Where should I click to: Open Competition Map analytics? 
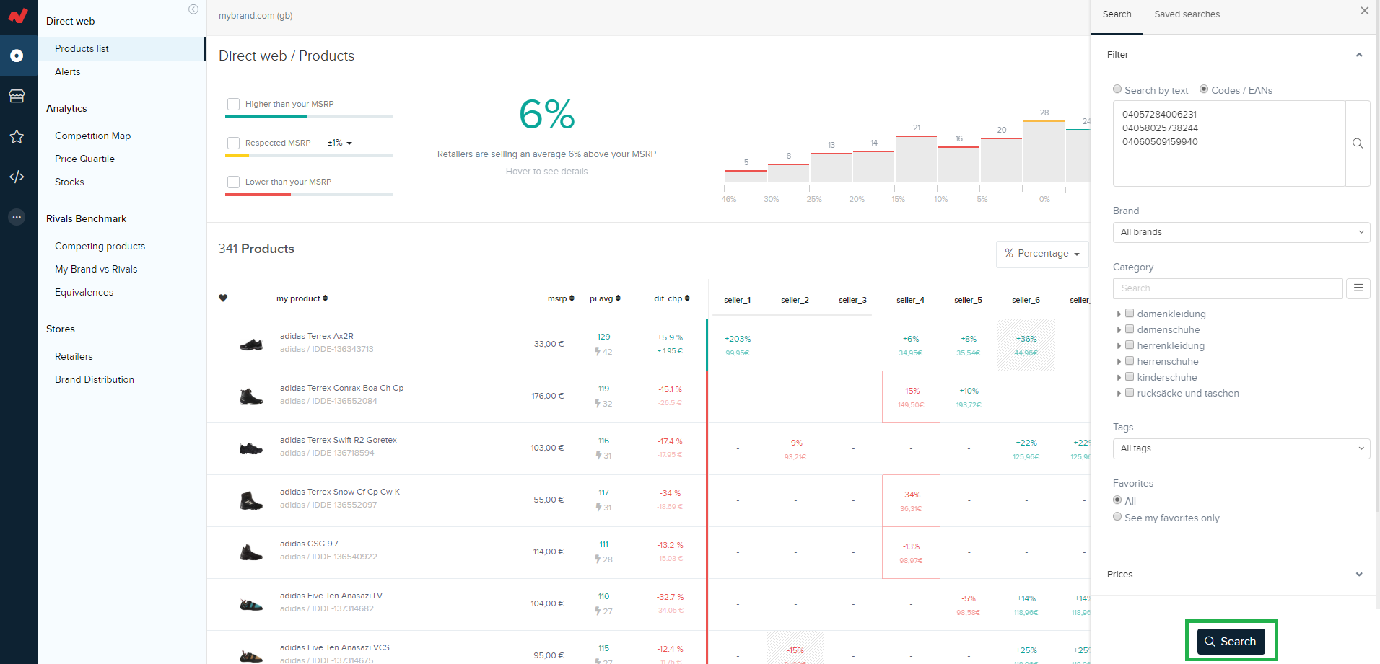[x=92, y=136]
